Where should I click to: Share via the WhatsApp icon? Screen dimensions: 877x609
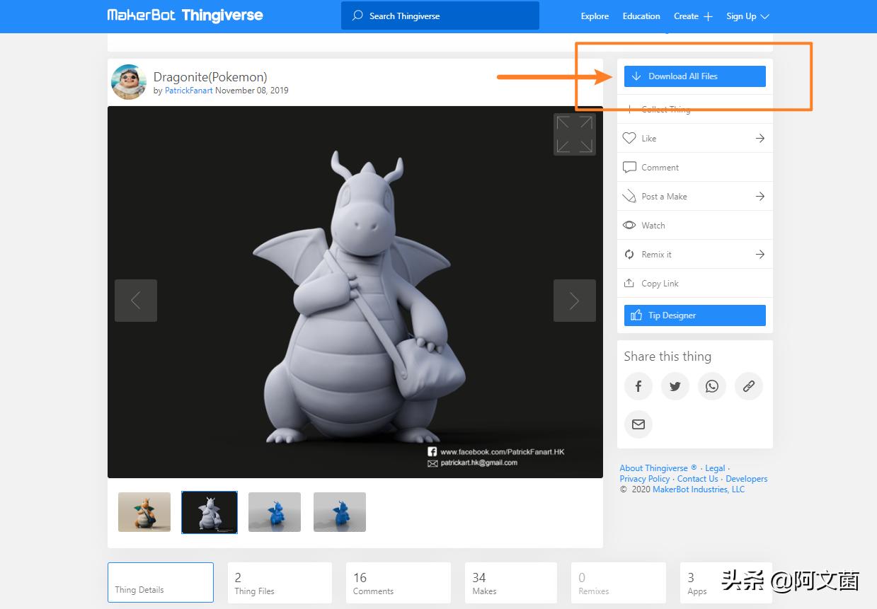pos(711,386)
